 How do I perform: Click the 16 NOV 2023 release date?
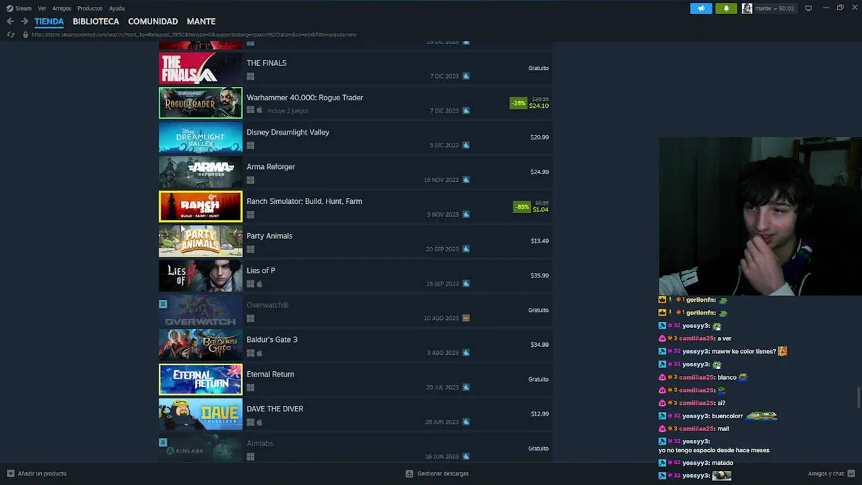tap(441, 180)
